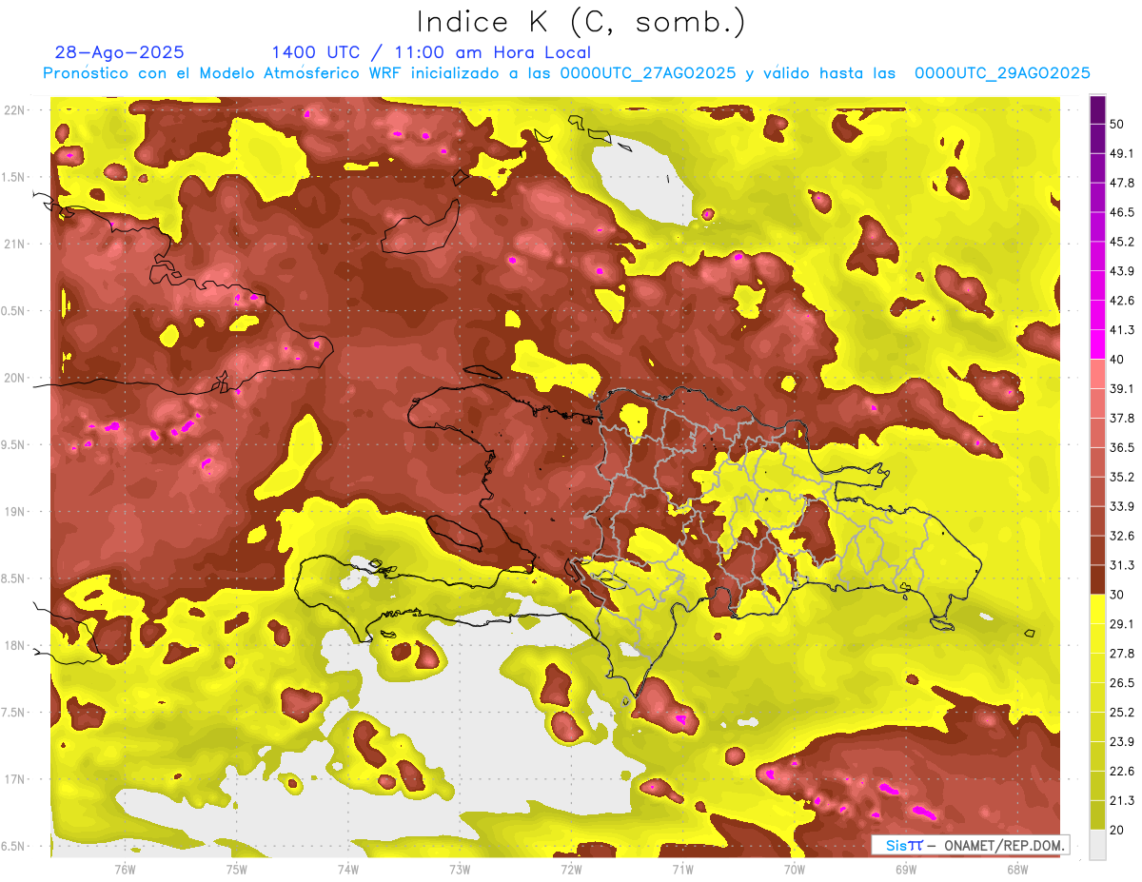Click the '20N' latitude label
Viewport: 1142px width, 882px height.
click(16, 379)
